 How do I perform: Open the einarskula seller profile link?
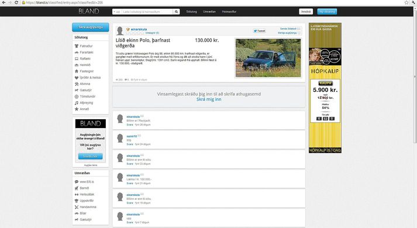point(139,29)
